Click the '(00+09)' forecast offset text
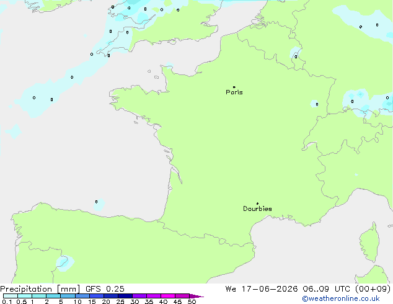Screen dimensions: 393x304 373,289
